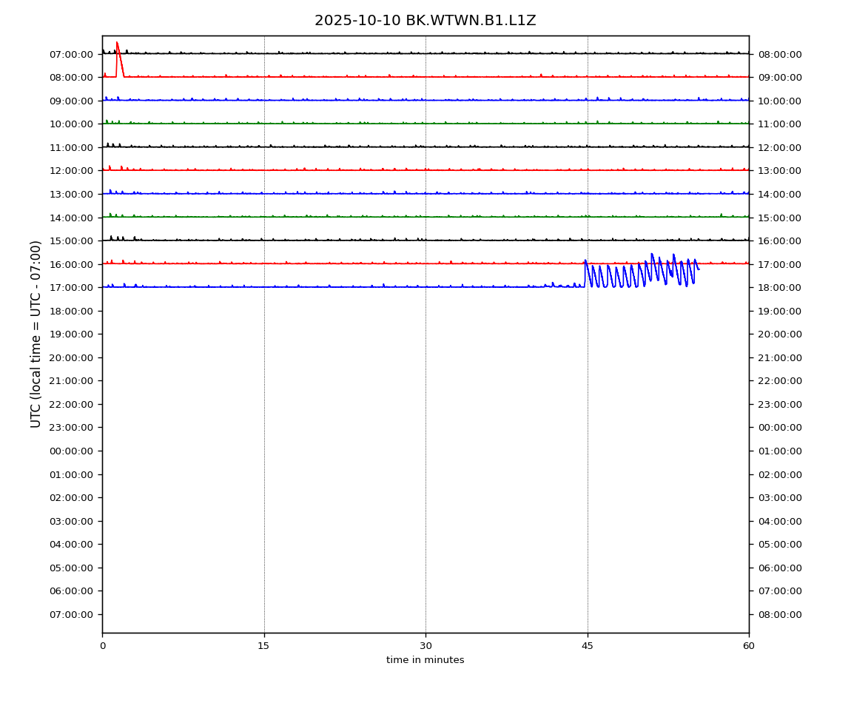851x703 pixels.
Task: Select the left-axis "06:00:00" time label
Action: point(71,591)
